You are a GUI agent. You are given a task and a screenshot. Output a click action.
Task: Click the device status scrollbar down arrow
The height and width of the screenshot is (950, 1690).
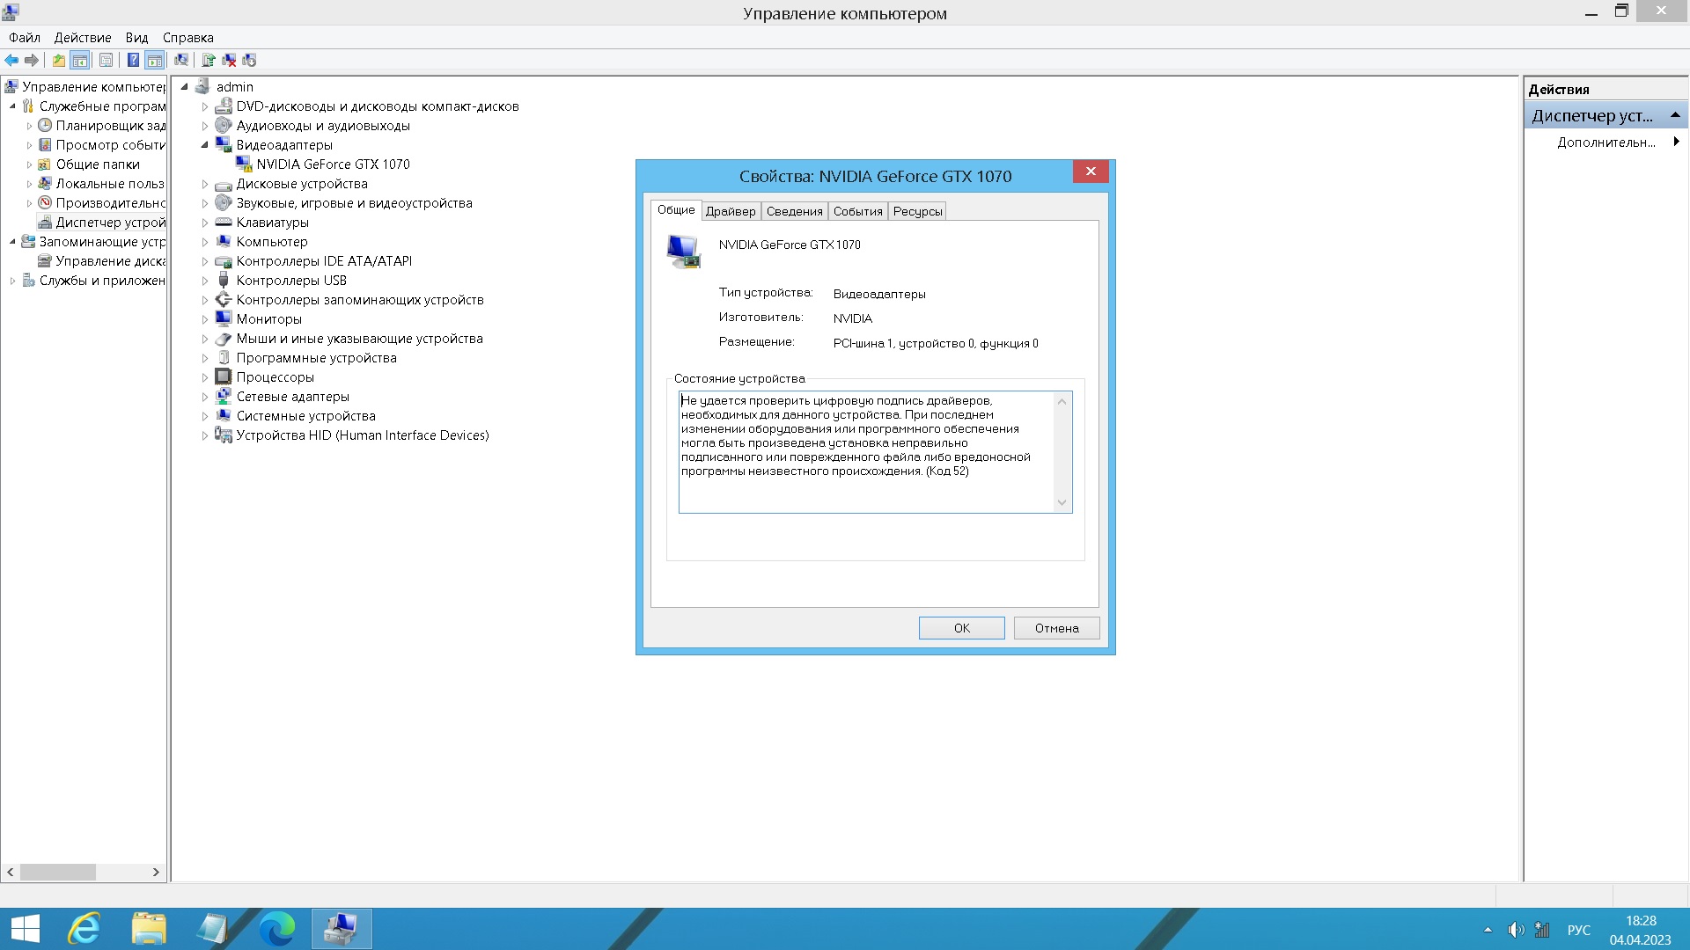click(1062, 503)
